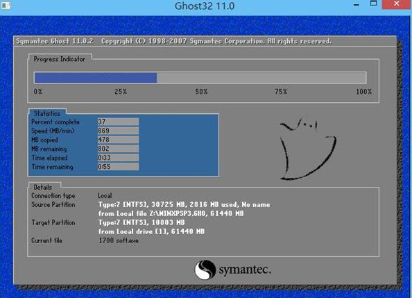The height and width of the screenshot is (298, 412).
Task: Click the Current file entry 1700 soft.exe
Action: 119,240
